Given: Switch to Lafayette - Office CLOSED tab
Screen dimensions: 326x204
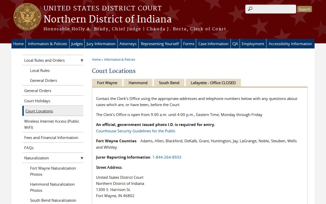Looking at the screenshot, I should click(x=213, y=83).
